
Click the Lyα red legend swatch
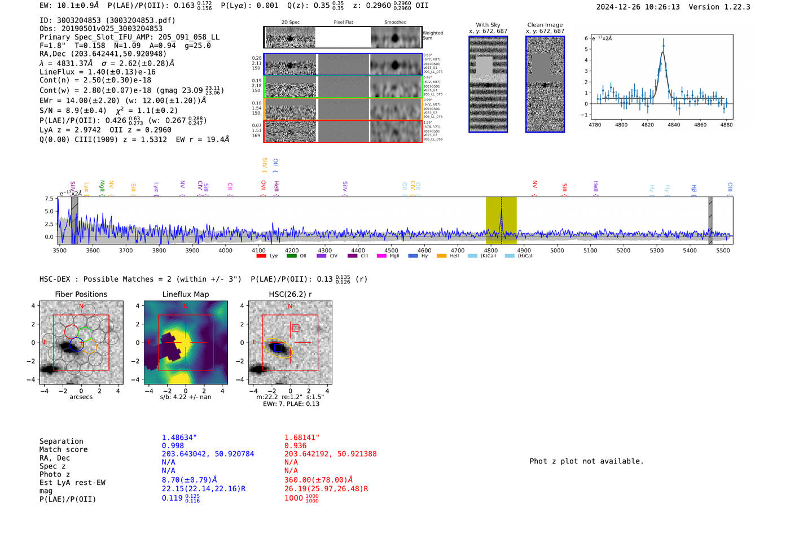click(x=261, y=256)
